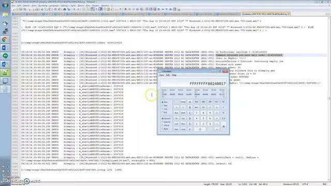
Task: Click the 0 key in Calculator
Action: 200,129
